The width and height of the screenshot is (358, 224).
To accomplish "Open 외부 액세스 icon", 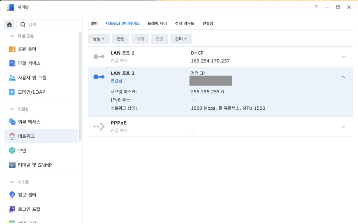I will (12, 122).
